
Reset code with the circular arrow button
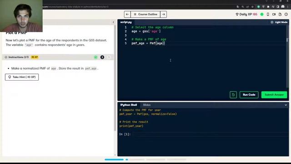(x=233, y=95)
